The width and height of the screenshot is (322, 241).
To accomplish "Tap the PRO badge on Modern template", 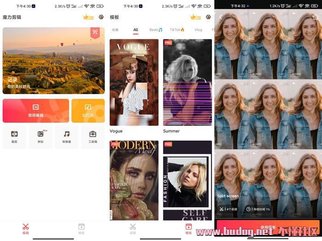I will coord(115,144).
